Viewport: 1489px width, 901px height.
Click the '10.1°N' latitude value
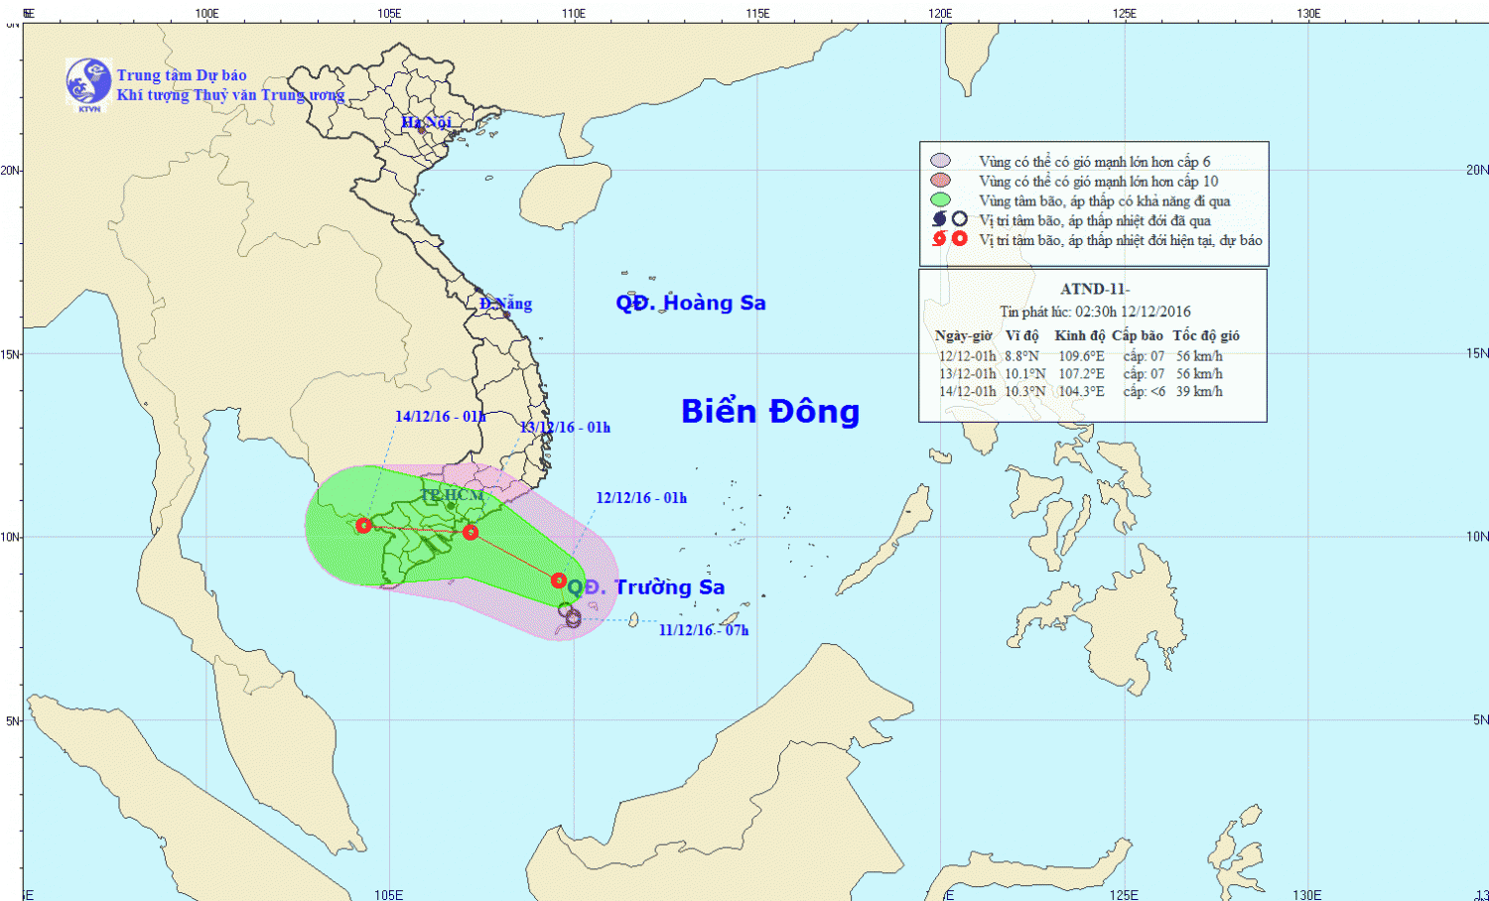1025,374
